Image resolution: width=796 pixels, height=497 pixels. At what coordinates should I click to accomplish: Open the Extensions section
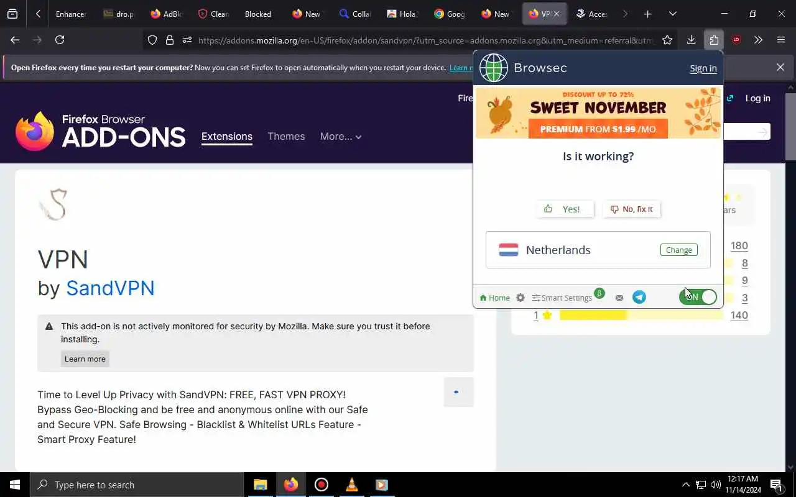pos(227,136)
